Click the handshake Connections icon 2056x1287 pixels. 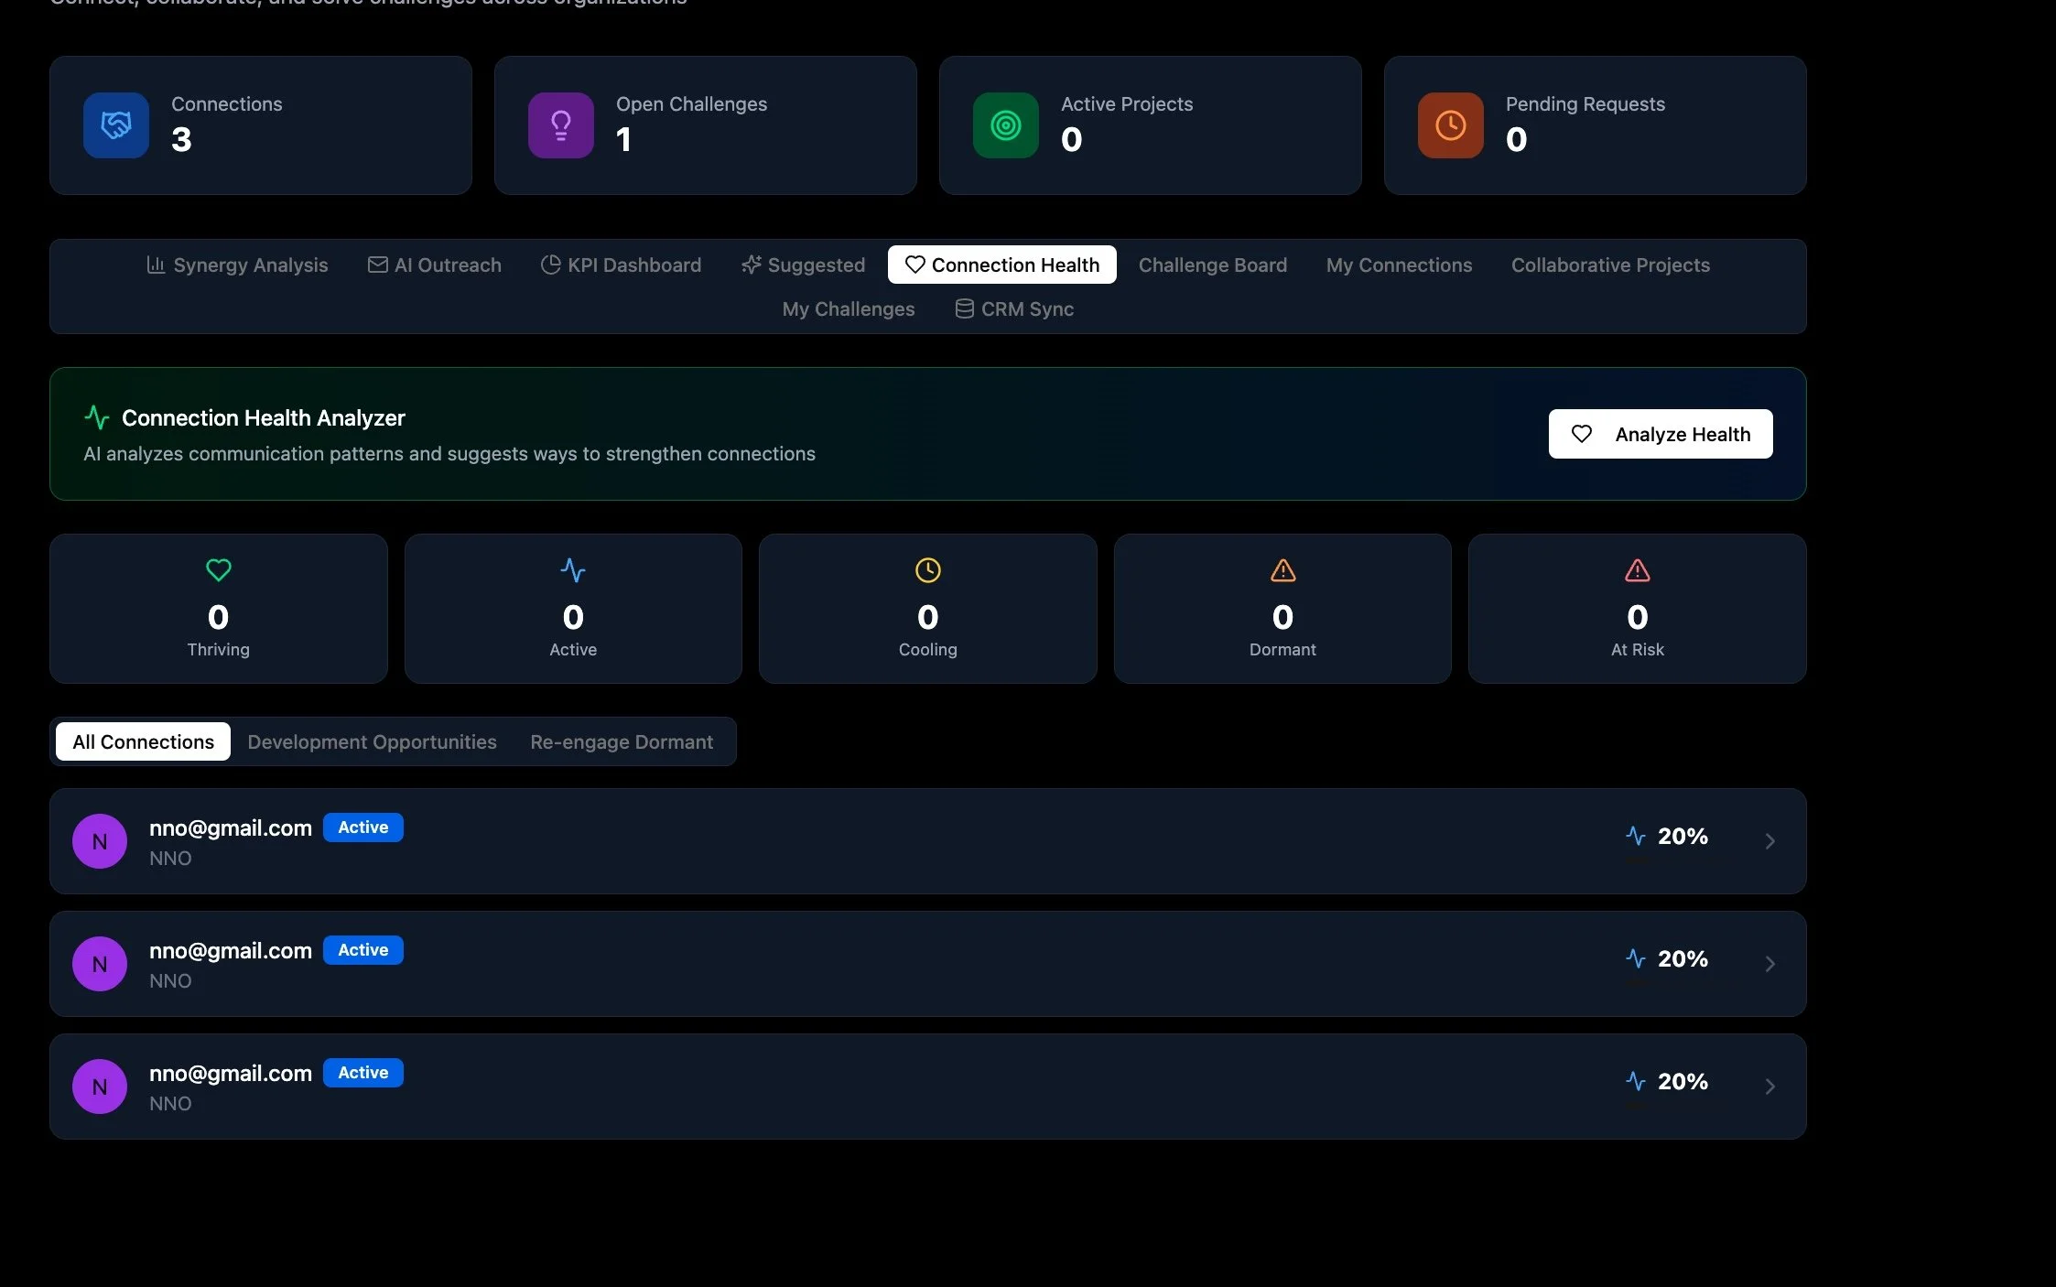[116, 125]
